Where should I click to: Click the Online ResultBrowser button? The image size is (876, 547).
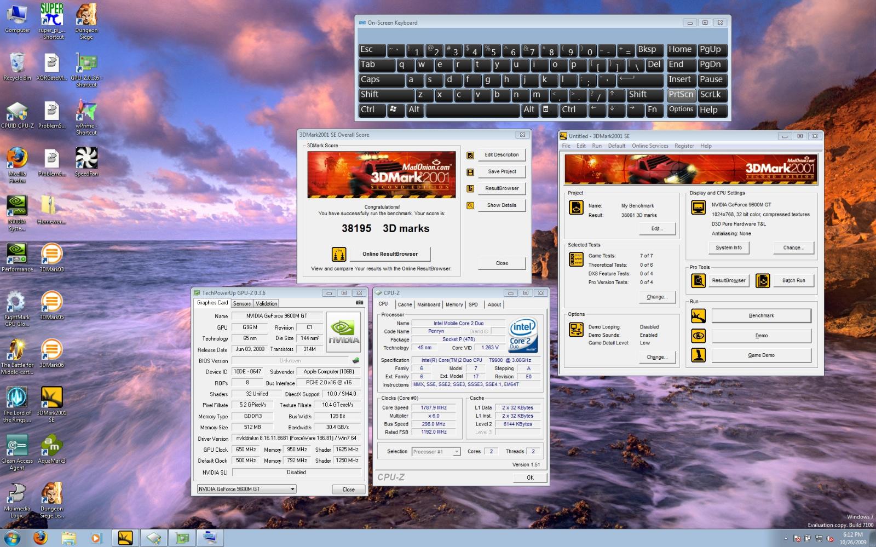click(390, 254)
